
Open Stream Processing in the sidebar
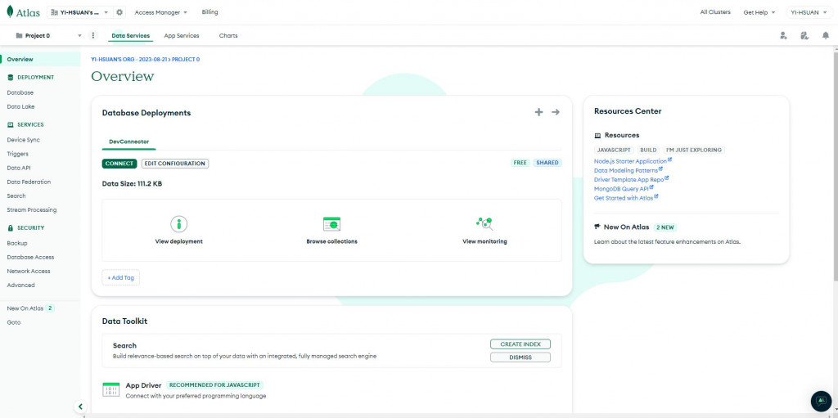[x=32, y=210]
